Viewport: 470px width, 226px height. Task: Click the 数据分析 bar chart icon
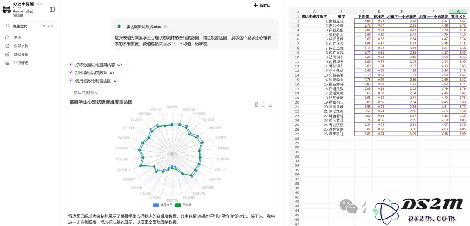[x=7, y=54]
